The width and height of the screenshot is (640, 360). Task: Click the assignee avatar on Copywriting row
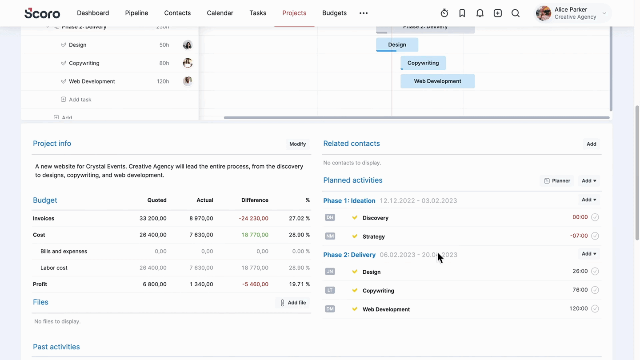188,63
